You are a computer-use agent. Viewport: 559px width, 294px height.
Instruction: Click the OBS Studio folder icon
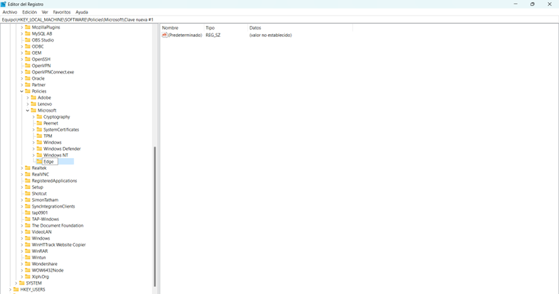click(28, 40)
